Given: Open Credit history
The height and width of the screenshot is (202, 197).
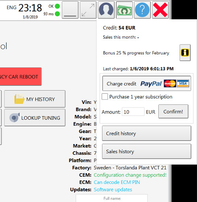Looking at the screenshot, I should click(x=147, y=133).
